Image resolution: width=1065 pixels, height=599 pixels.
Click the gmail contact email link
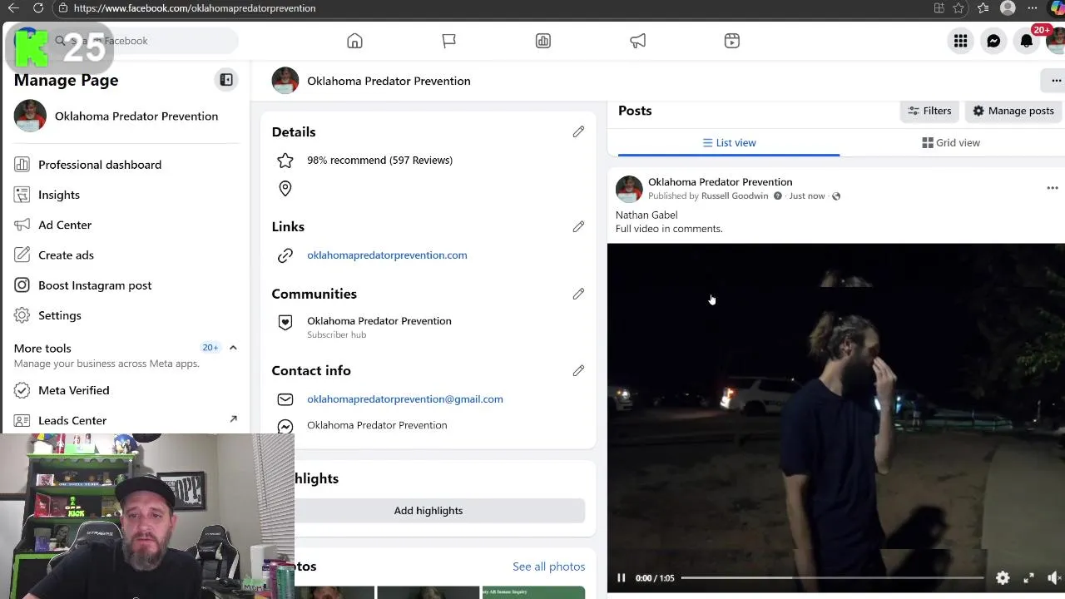[x=405, y=399]
